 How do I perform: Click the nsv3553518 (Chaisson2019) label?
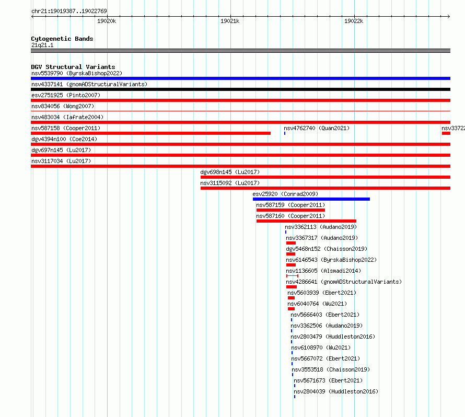[x=331, y=369]
